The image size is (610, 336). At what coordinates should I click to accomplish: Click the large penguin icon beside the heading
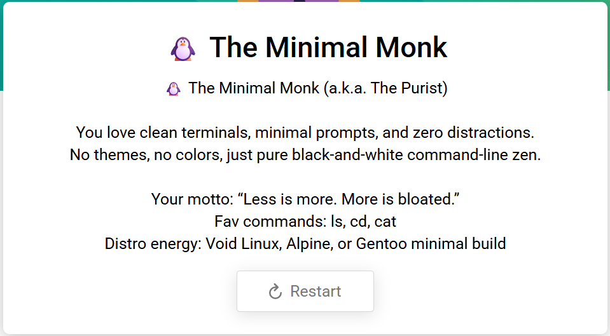tap(183, 48)
